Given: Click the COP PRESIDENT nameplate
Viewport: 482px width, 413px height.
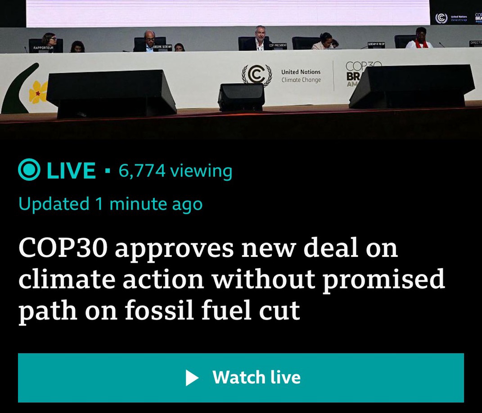Looking at the screenshot, I should tap(278, 45).
